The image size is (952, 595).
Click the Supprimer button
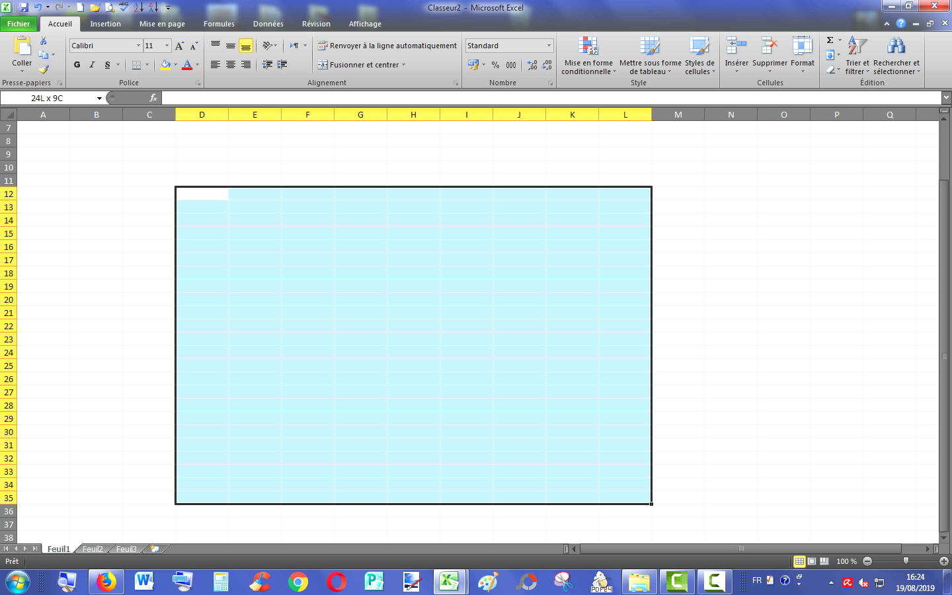(x=769, y=56)
